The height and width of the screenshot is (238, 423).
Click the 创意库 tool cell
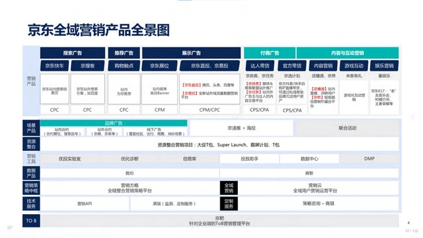[190, 159]
